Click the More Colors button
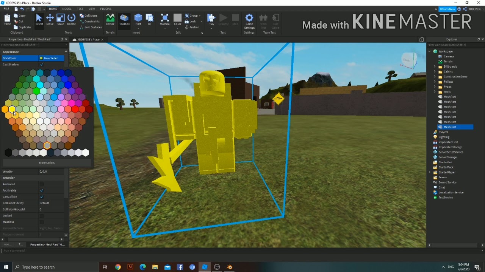 coord(47,163)
